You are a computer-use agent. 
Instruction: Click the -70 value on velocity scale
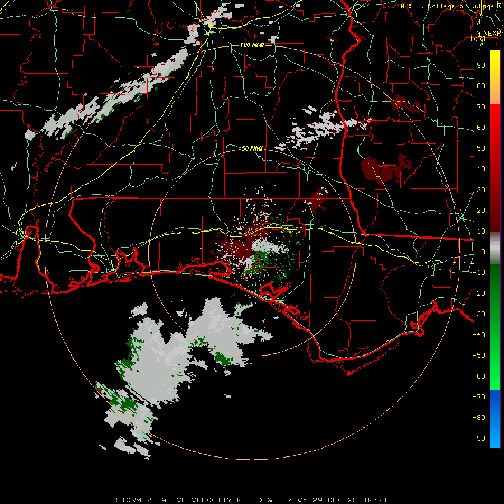click(x=479, y=396)
